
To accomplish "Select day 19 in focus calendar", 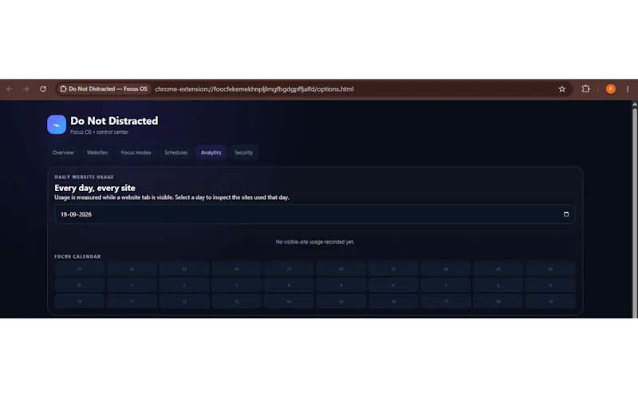I will point(550,302).
